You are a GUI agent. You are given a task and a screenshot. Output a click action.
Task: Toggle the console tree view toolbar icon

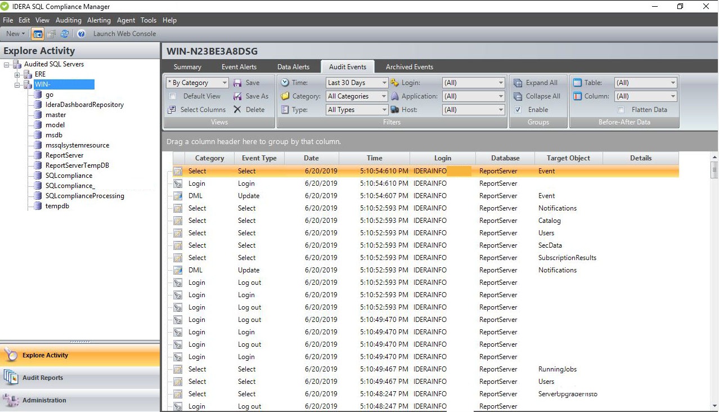point(38,34)
